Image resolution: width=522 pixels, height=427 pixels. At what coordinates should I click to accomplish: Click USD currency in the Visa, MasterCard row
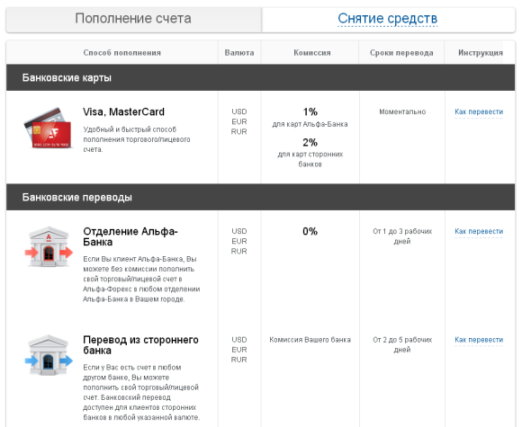pos(239,111)
